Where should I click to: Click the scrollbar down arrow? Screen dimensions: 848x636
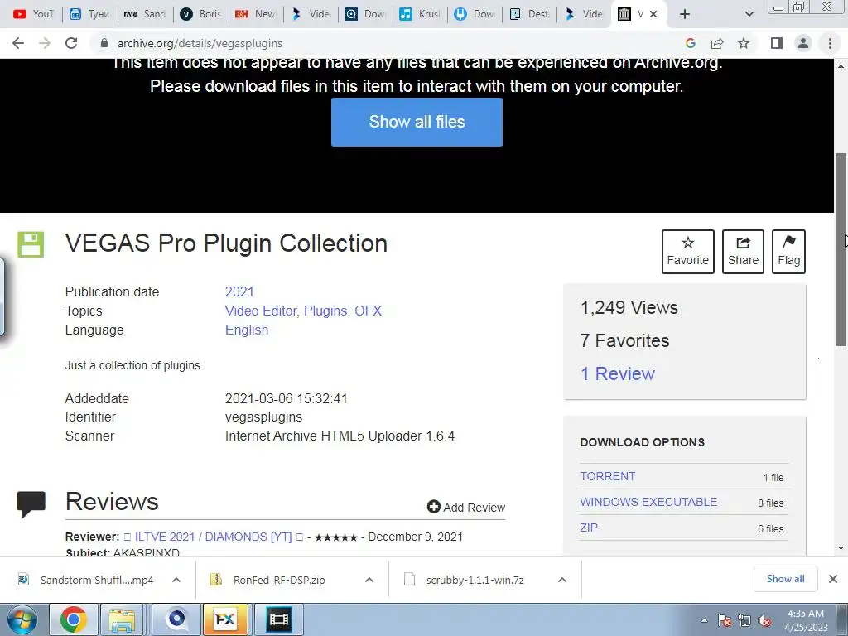tap(841, 548)
